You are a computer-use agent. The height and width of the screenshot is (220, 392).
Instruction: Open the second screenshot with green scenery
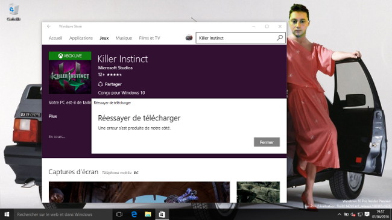pyautogui.click(x=258, y=192)
